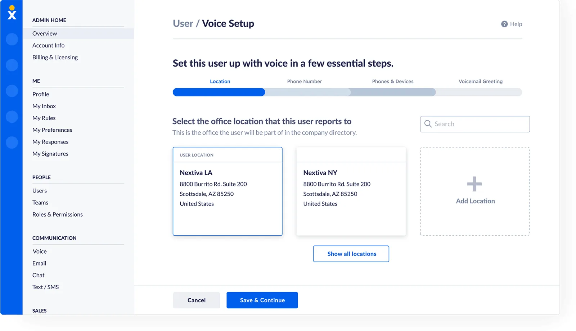Click the Nextiva X logo icon
576x331 pixels.
pos(12,13)
